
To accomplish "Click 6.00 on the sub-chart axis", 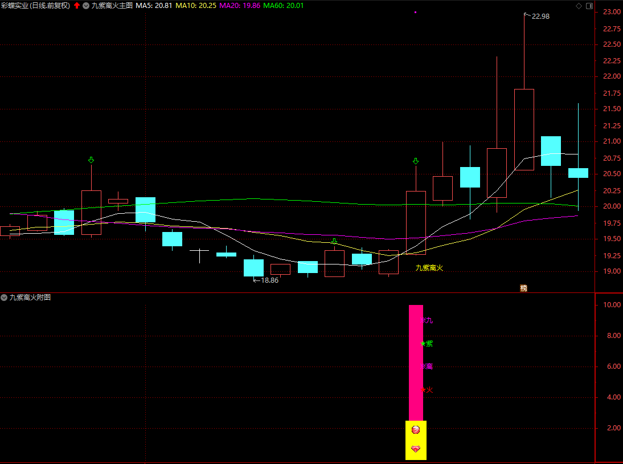I will pos(614,366).
